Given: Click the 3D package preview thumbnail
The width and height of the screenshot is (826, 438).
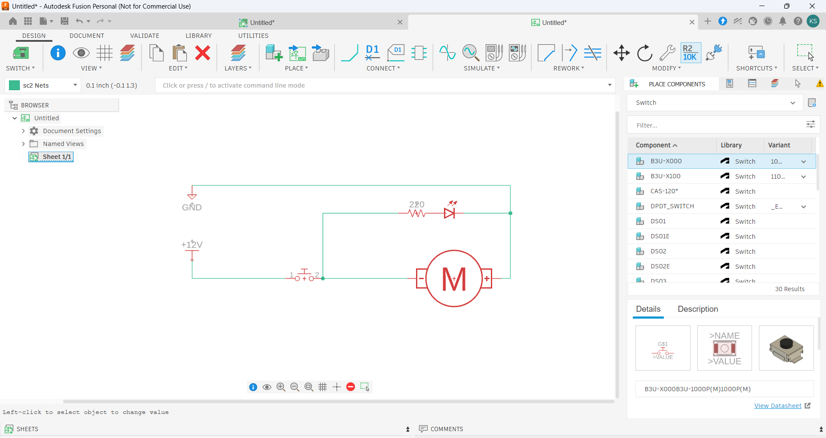Looking at the screenshot, I should [786, 348].
